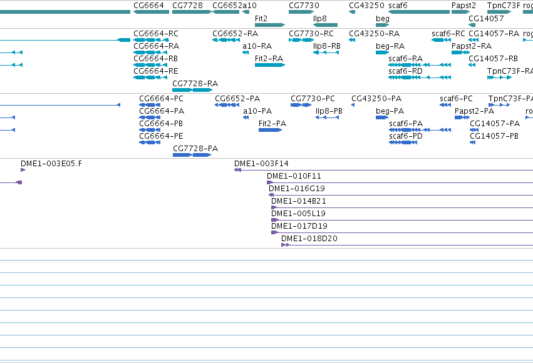Select protein CG6664-PE
The width and height of the screenshot is (533, 363).
(x=161, y=136)
